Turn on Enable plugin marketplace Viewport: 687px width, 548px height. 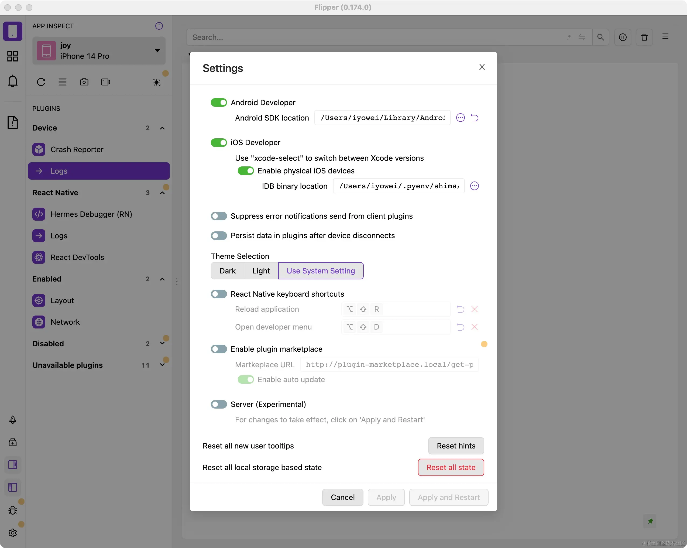[x=219, y=349]
